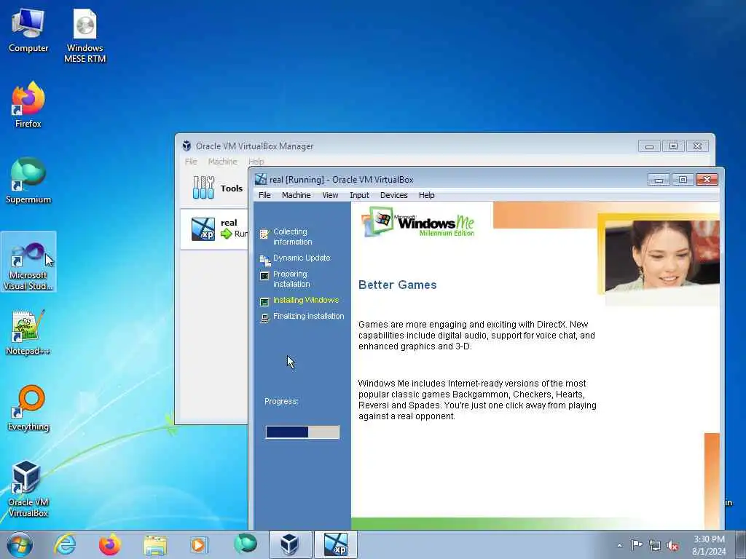Viewport: 746px width, 559px height.
Task: Launch the Everything search shortcut
Action: coord(28,408)
